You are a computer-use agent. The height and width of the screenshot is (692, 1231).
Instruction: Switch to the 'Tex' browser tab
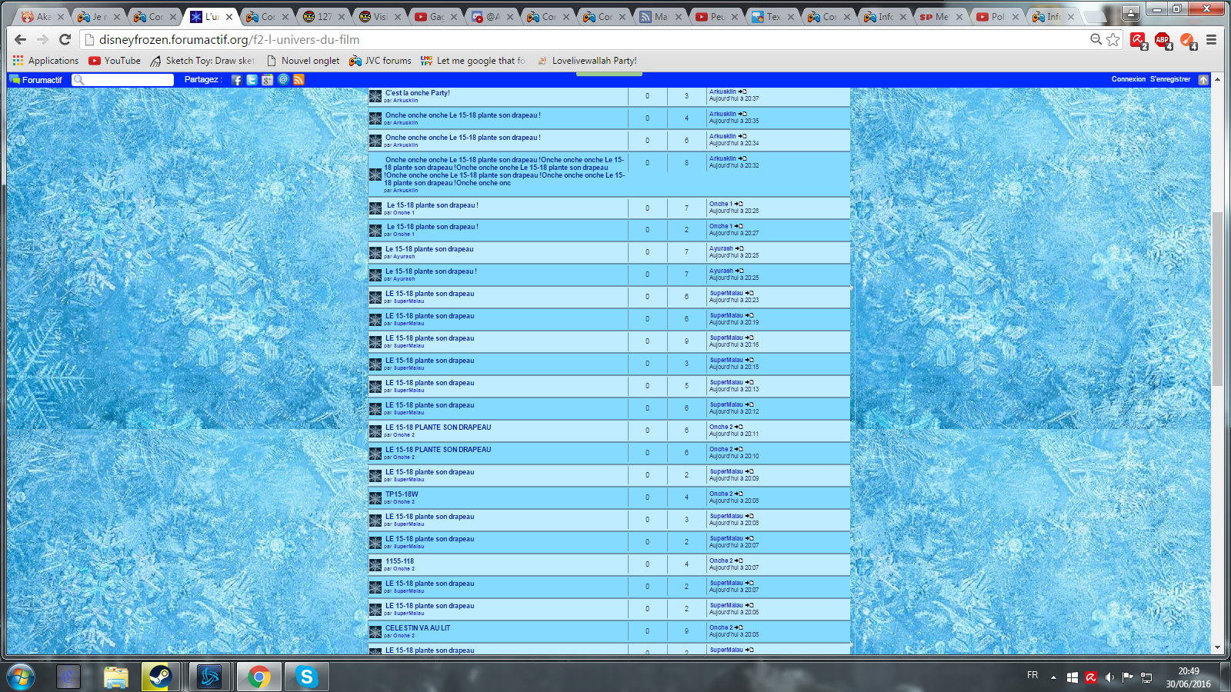tap(772, 16)
